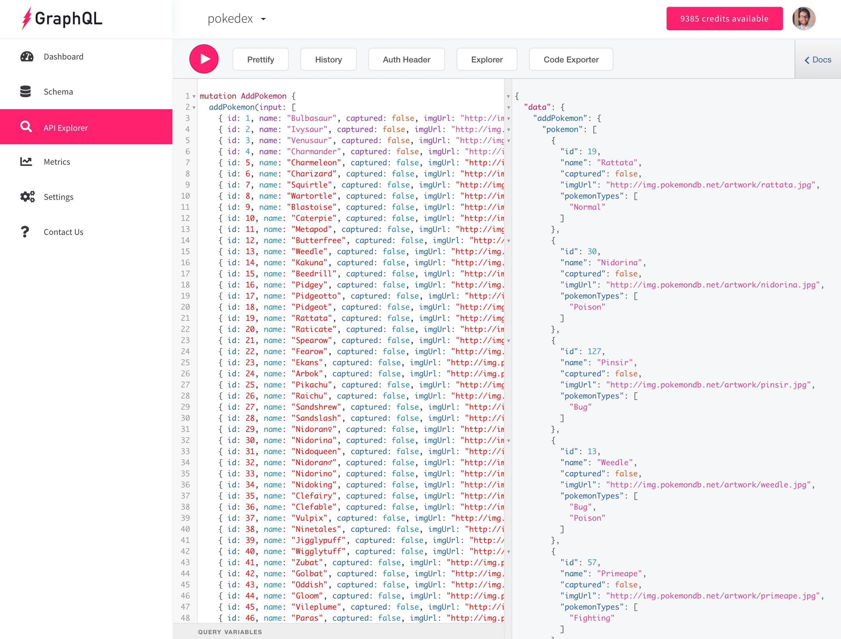This screenshot has width=841, height=639.
Task: Click the Docs chevron icon
Action: (x=807, y=60)
